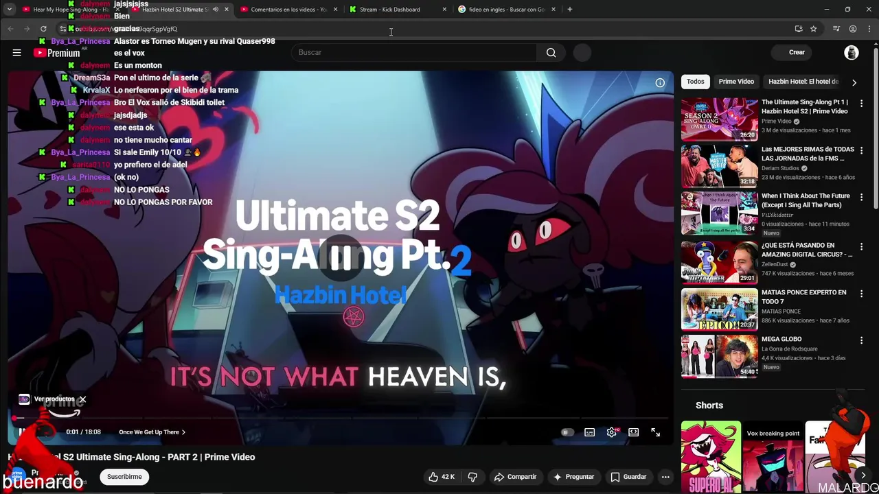The width and height of the screenshot is (879, 494).
Task: Like the video with 42 K likes
Action: [441, 477]
